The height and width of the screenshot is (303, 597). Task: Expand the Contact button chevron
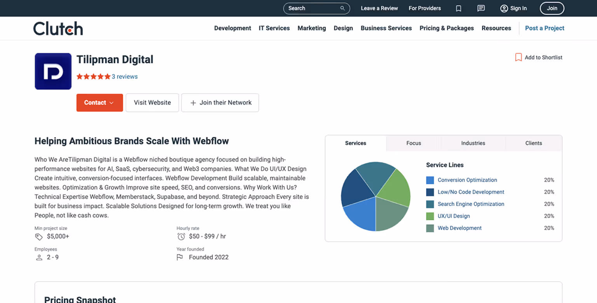coord(111,103)
